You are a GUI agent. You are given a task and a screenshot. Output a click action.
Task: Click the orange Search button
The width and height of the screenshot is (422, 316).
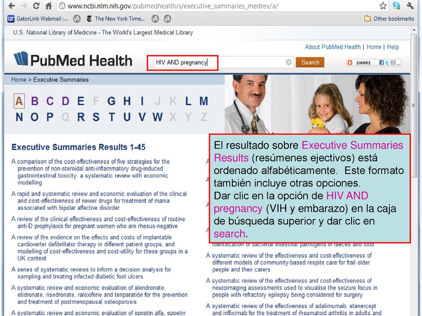(310, 63)
